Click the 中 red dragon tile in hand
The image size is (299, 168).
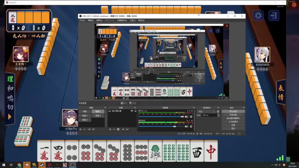coord(211,151)
